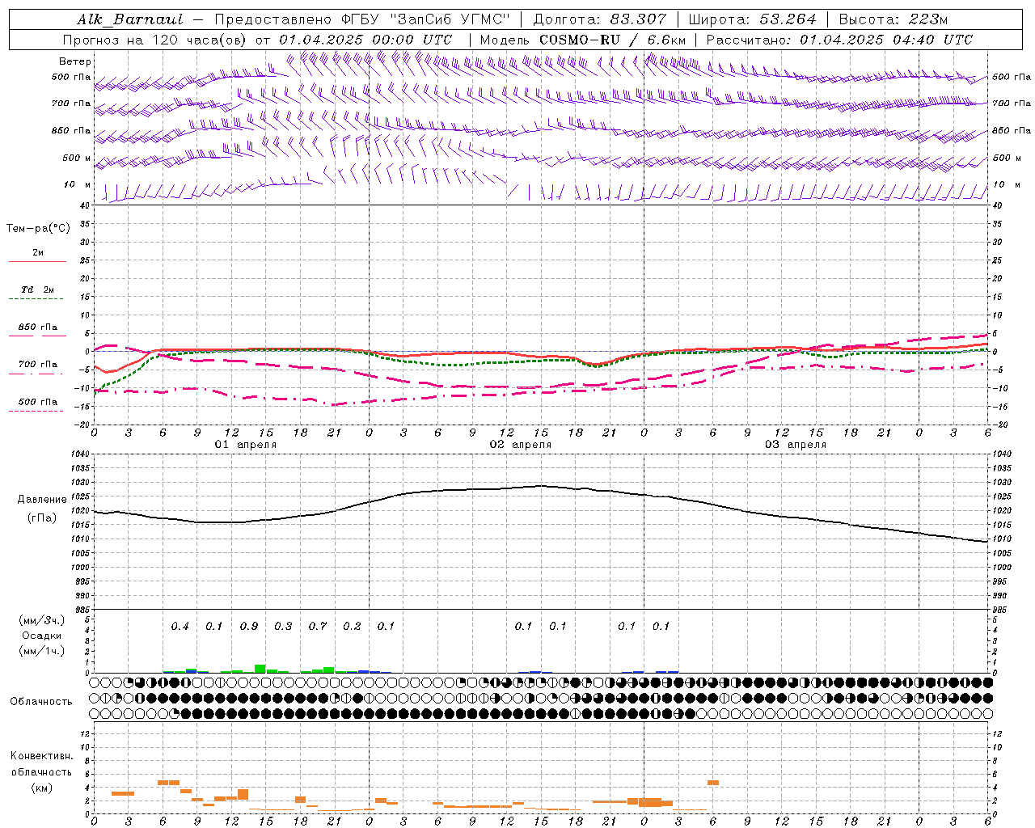
Task: Click the 700 гПа temperature legend entry
Action: (37, 365)
